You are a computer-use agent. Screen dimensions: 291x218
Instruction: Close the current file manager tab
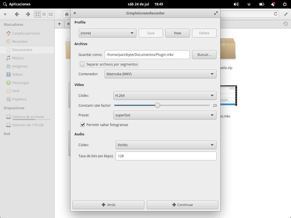pyautogui.click(x=68, y=24)
